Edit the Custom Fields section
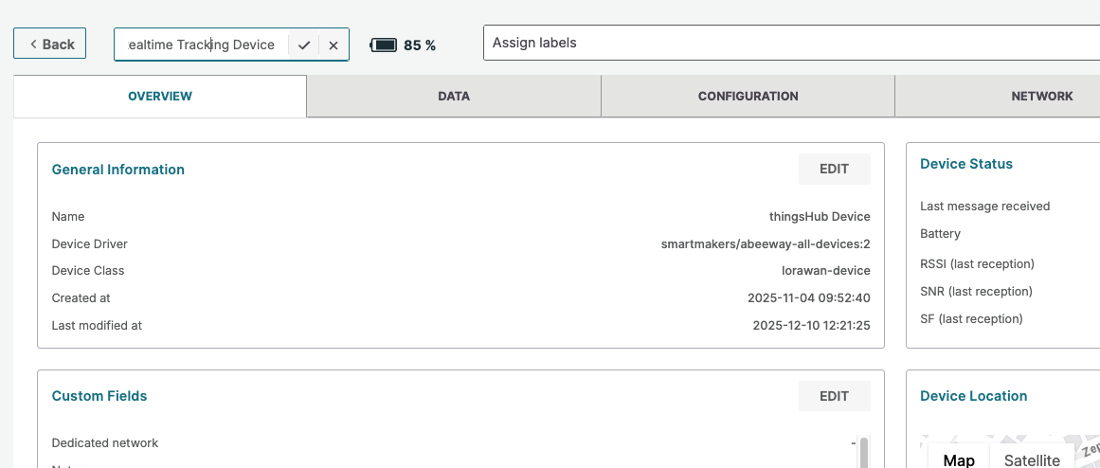The image size is (1100, 468). (834, 396)
